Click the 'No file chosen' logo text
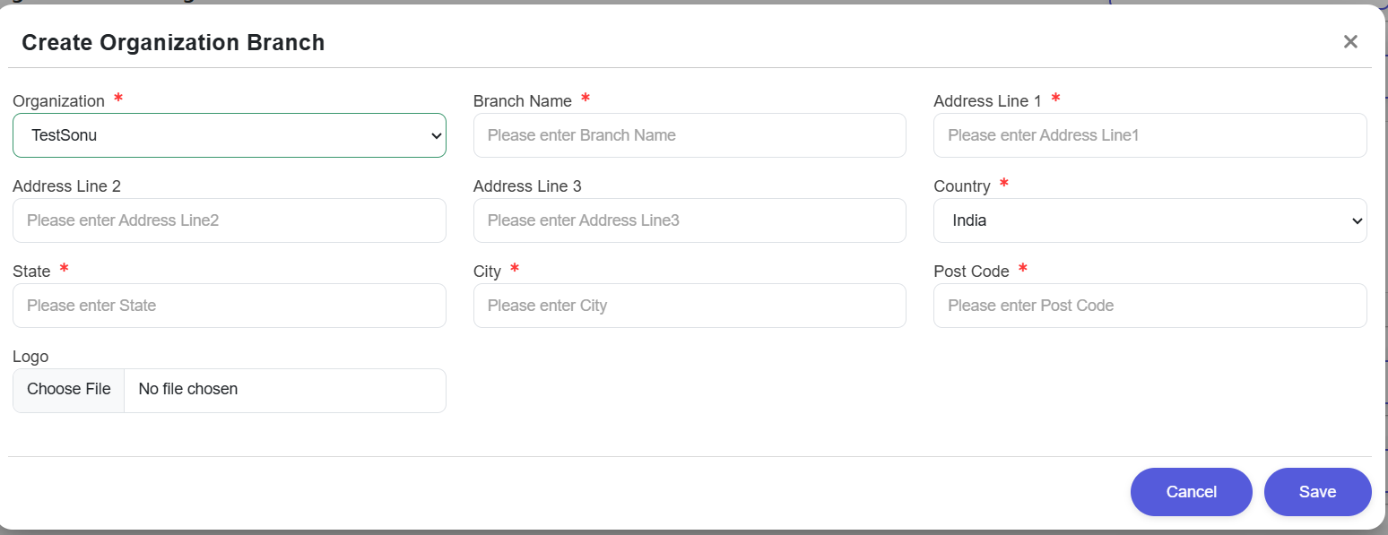This screenshot has width=1388, height=535. point(188,389)
